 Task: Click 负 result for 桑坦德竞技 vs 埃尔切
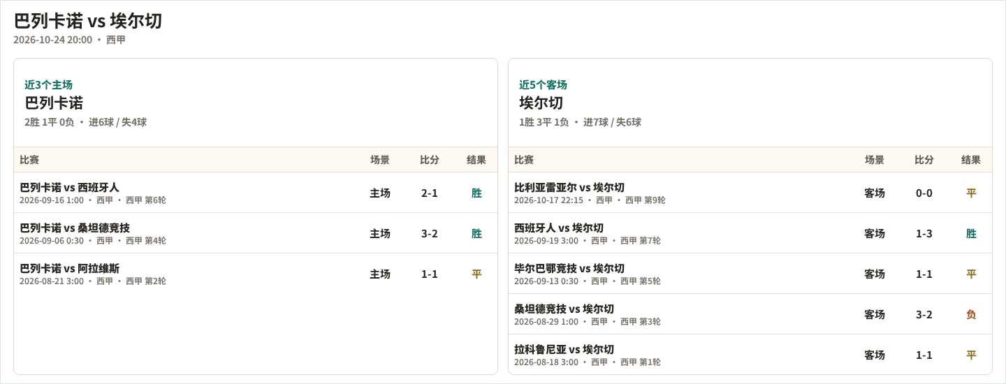(x=971, y=314)
